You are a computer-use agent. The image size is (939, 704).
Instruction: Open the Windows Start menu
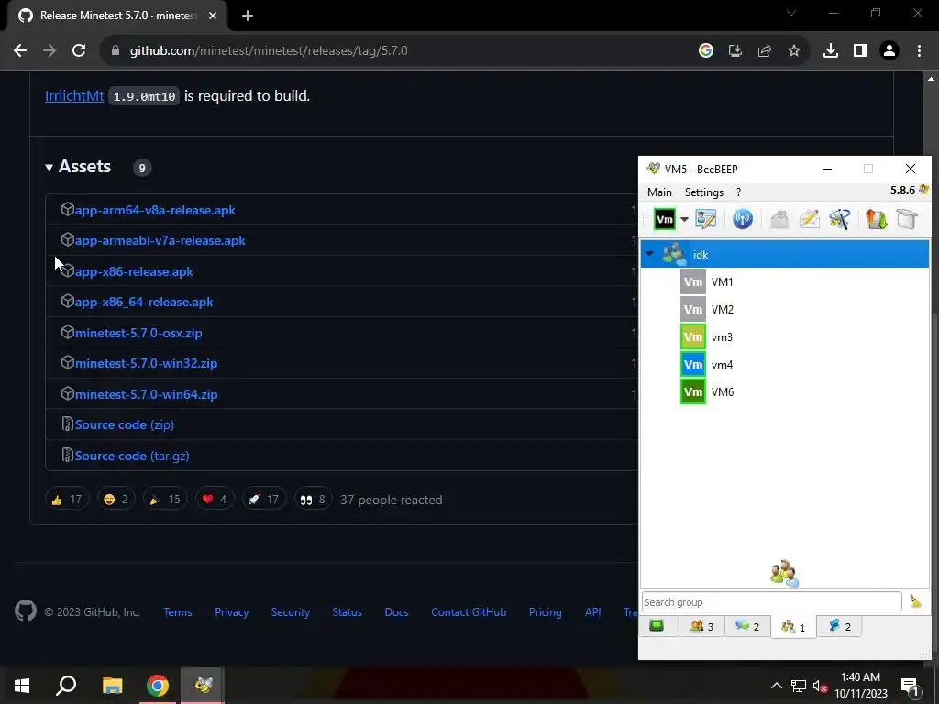point(22,685)
